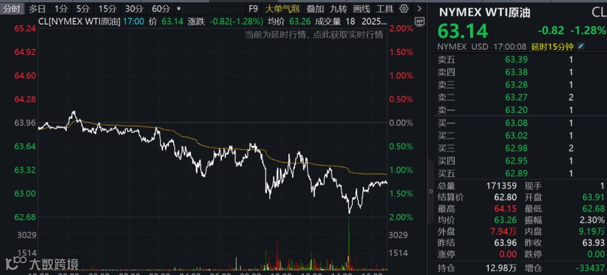Click the green 2.00% bottom axis label

401,217
